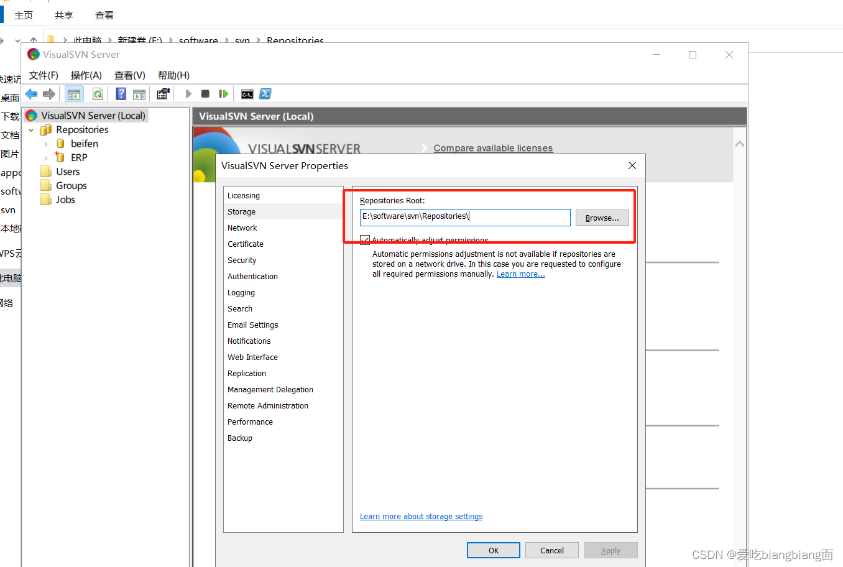
Task: Open the 文件(F) menu
Action: click(44, 75)
